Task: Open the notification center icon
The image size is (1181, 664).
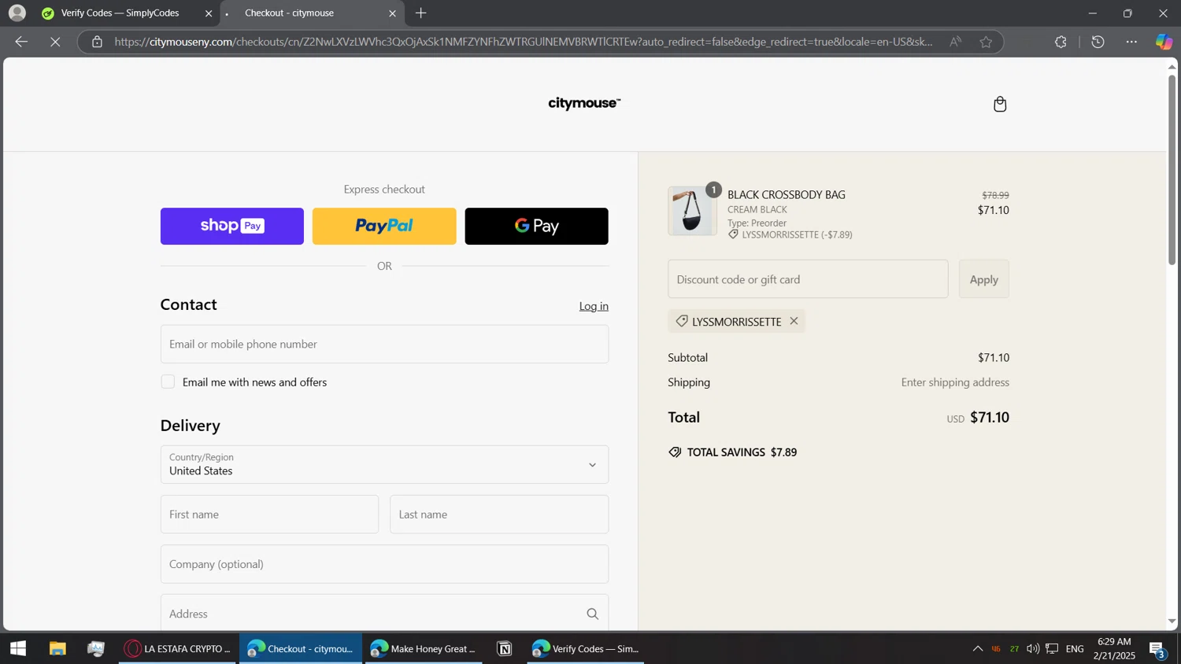Action: pos(1157,650)
